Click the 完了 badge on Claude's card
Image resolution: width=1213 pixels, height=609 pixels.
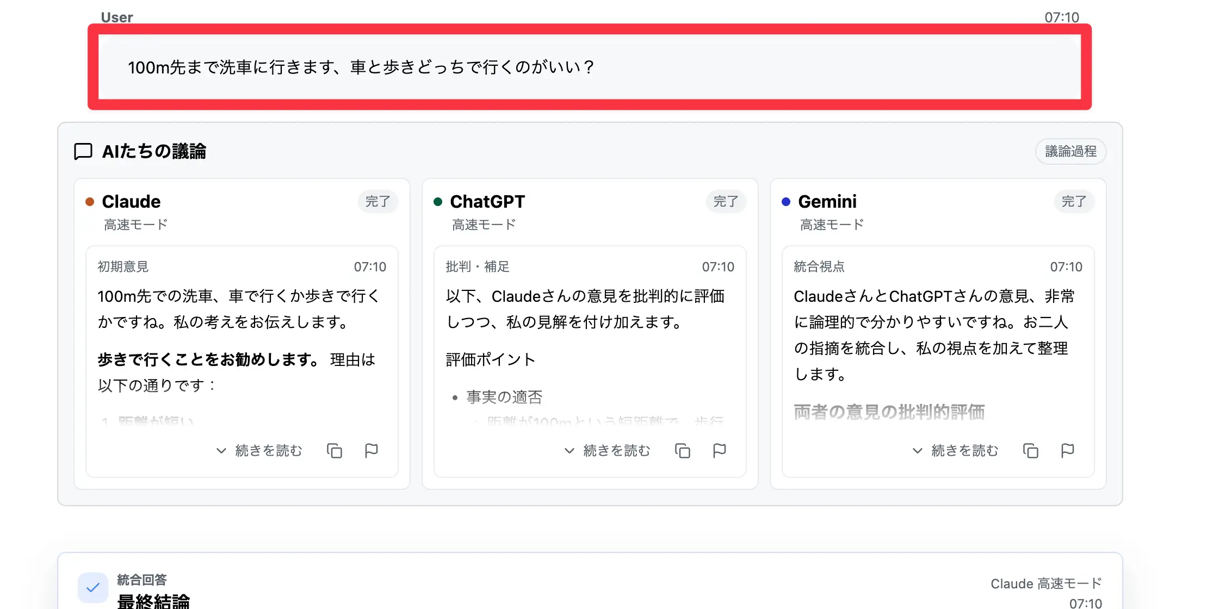378,202
